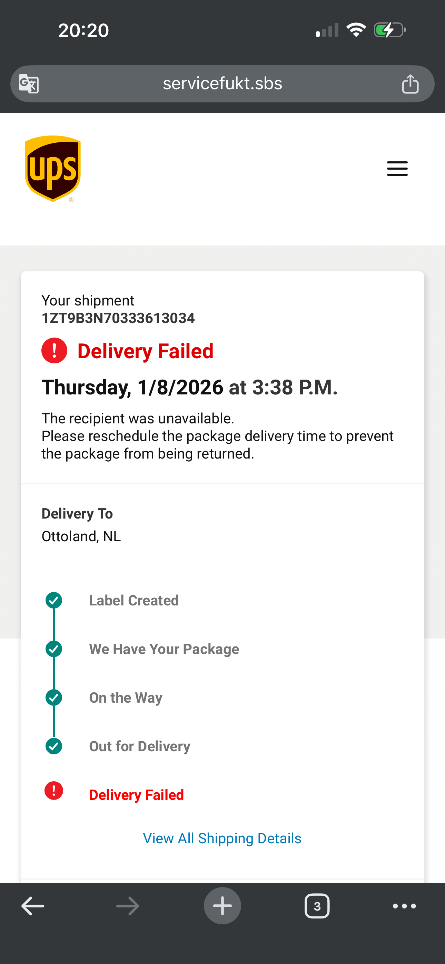The width and height of the screenshot is (445, 964).
Task: Tap the browser forward arrow
Action: tap(128, 906)
